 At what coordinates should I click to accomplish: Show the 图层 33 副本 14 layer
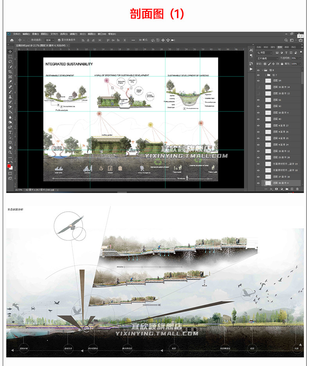point(258,87)
